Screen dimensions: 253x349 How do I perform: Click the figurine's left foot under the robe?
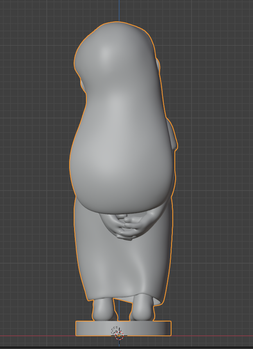pyautogui.click(x=104, y=310)
